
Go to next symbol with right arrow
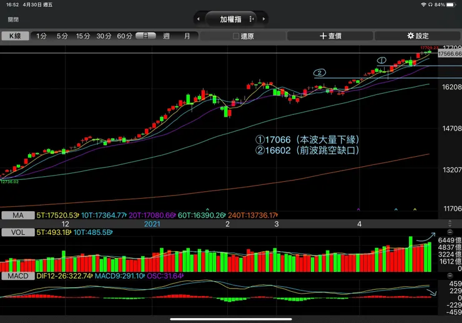(263, 19)
